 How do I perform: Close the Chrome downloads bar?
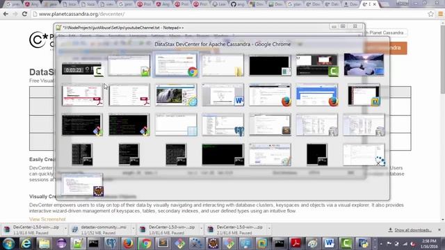click(439, 230)
